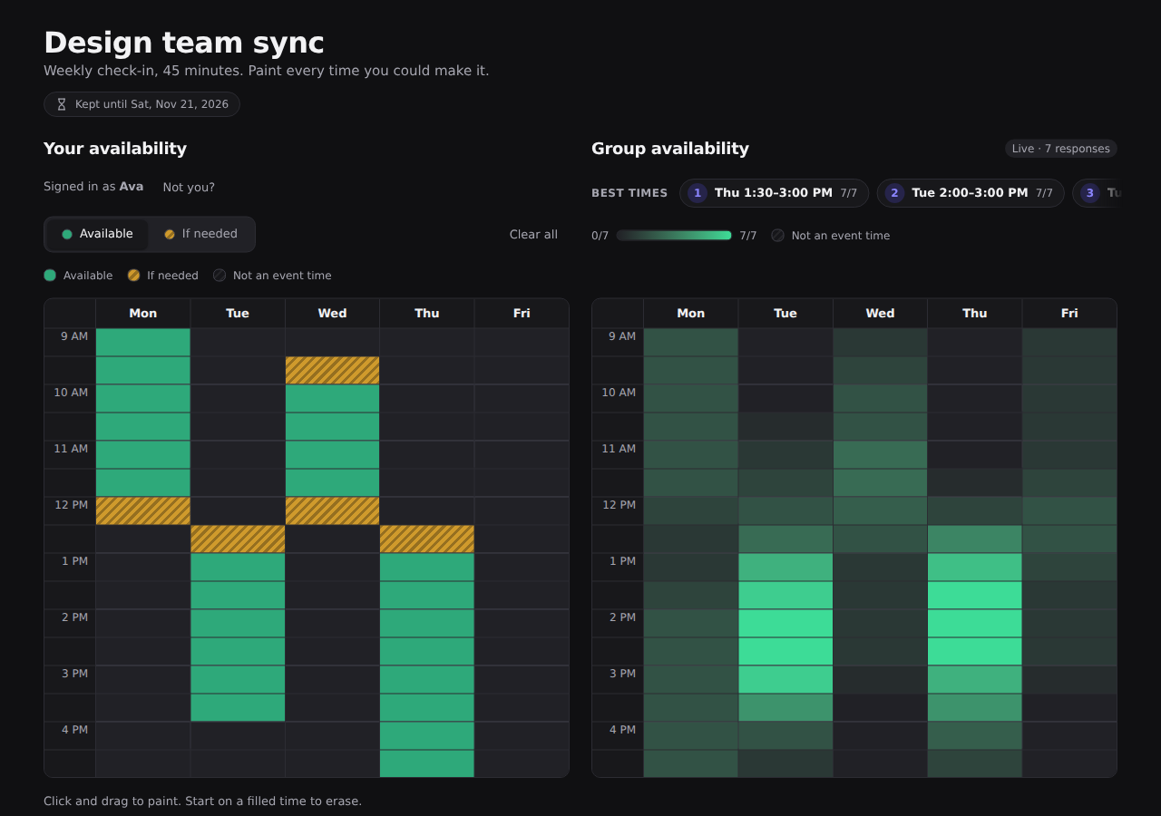Click Thursday 1:30 PM cell in Group availability

[975, 595]
